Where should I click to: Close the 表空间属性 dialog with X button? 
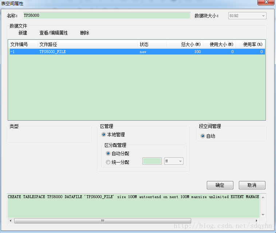point(266,2)
